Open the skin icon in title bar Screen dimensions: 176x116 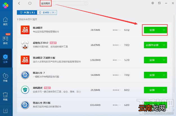(x=153, y=3)
